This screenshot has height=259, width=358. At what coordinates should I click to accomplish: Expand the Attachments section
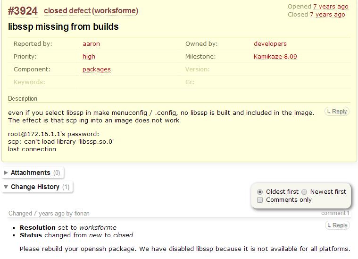click(x=30, y=173)
